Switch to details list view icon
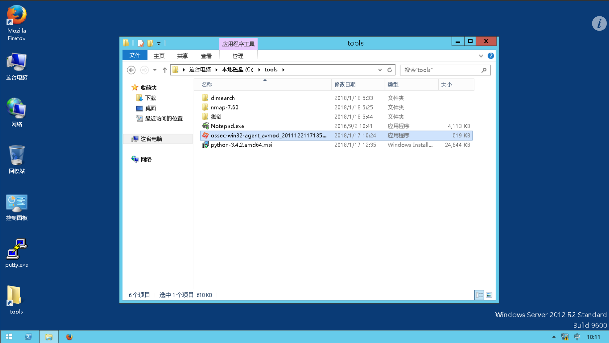Viewport: 609px width, 343px height. pyautogui.click(x=479, y=295)
